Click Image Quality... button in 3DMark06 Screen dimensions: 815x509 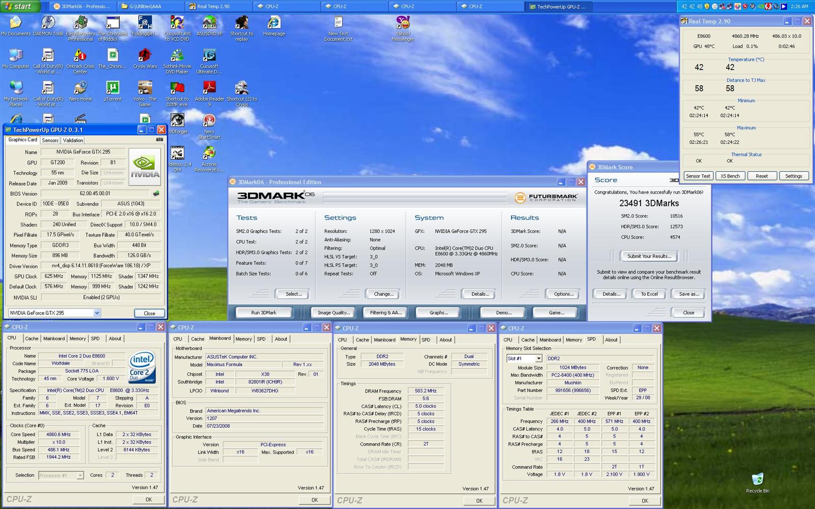(334, 313)
